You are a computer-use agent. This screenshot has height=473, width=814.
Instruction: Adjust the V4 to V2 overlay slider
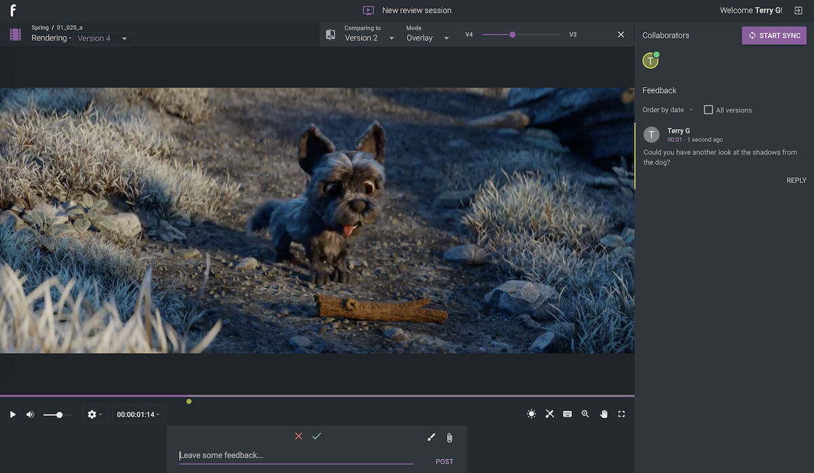[x=521, y=35]
